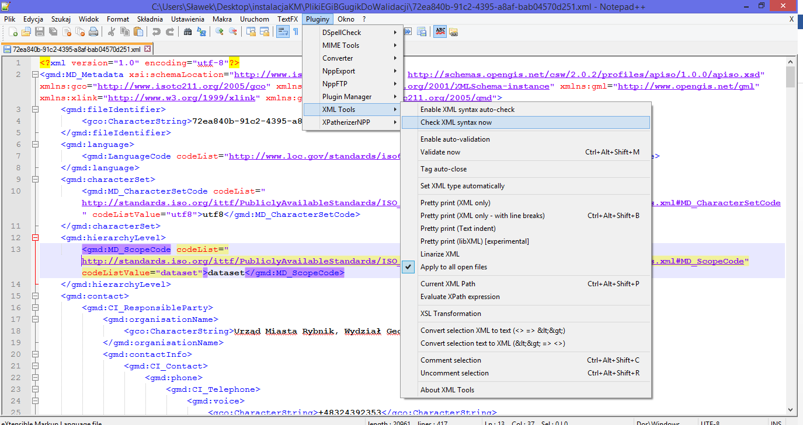Select Pretty print (XML only)

click(526, 203)
